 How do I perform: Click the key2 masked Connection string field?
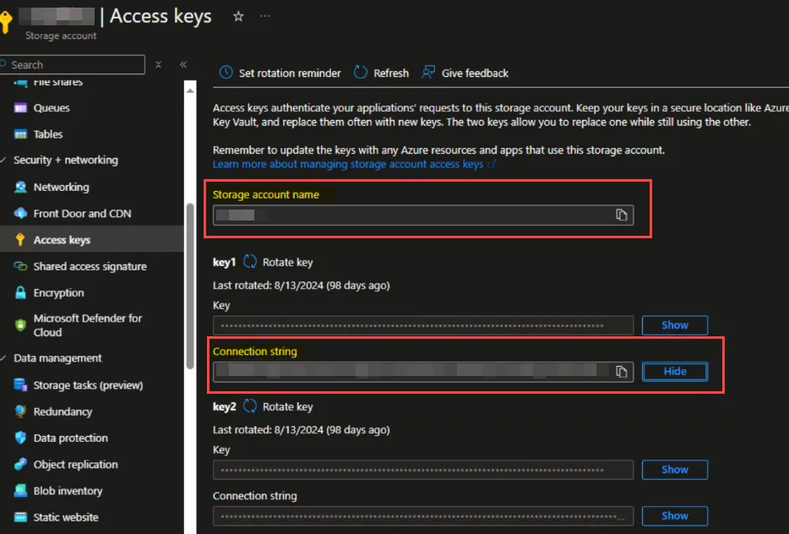pyautogui.click(x=422, y=516)
